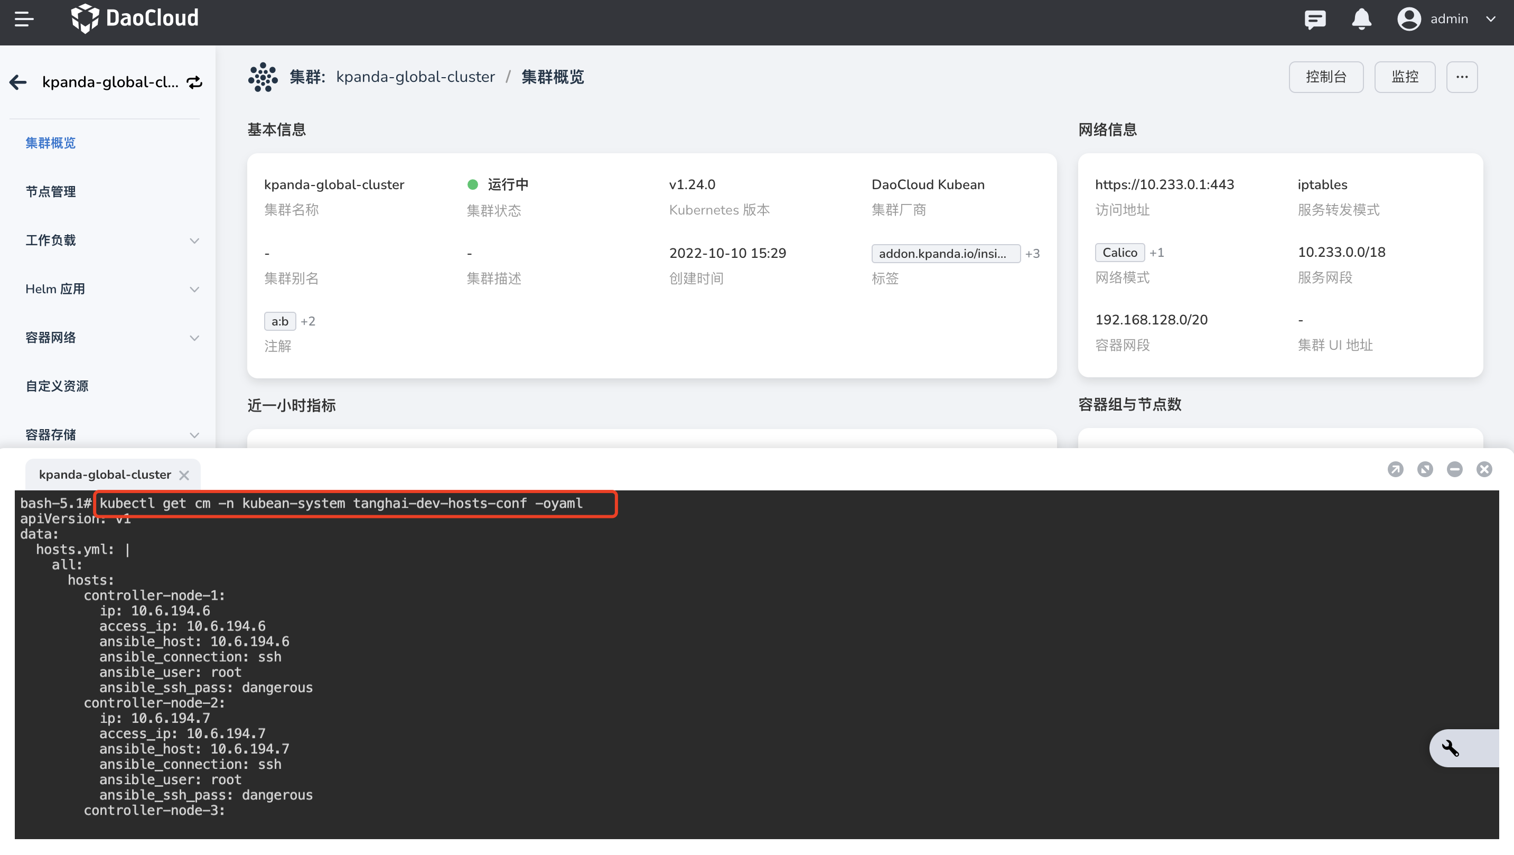
Task: Click the DaoCloud logo
Action: tap(135, 18)
